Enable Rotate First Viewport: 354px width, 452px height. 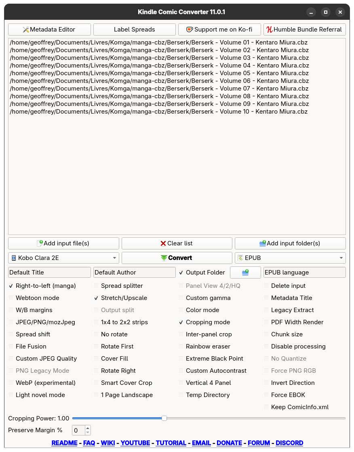click(96, 346)
